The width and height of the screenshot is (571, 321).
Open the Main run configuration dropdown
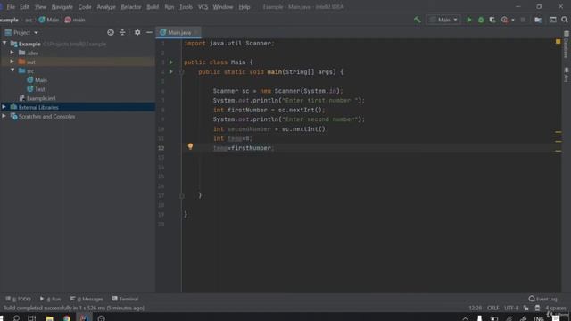[x=443, y=20]
